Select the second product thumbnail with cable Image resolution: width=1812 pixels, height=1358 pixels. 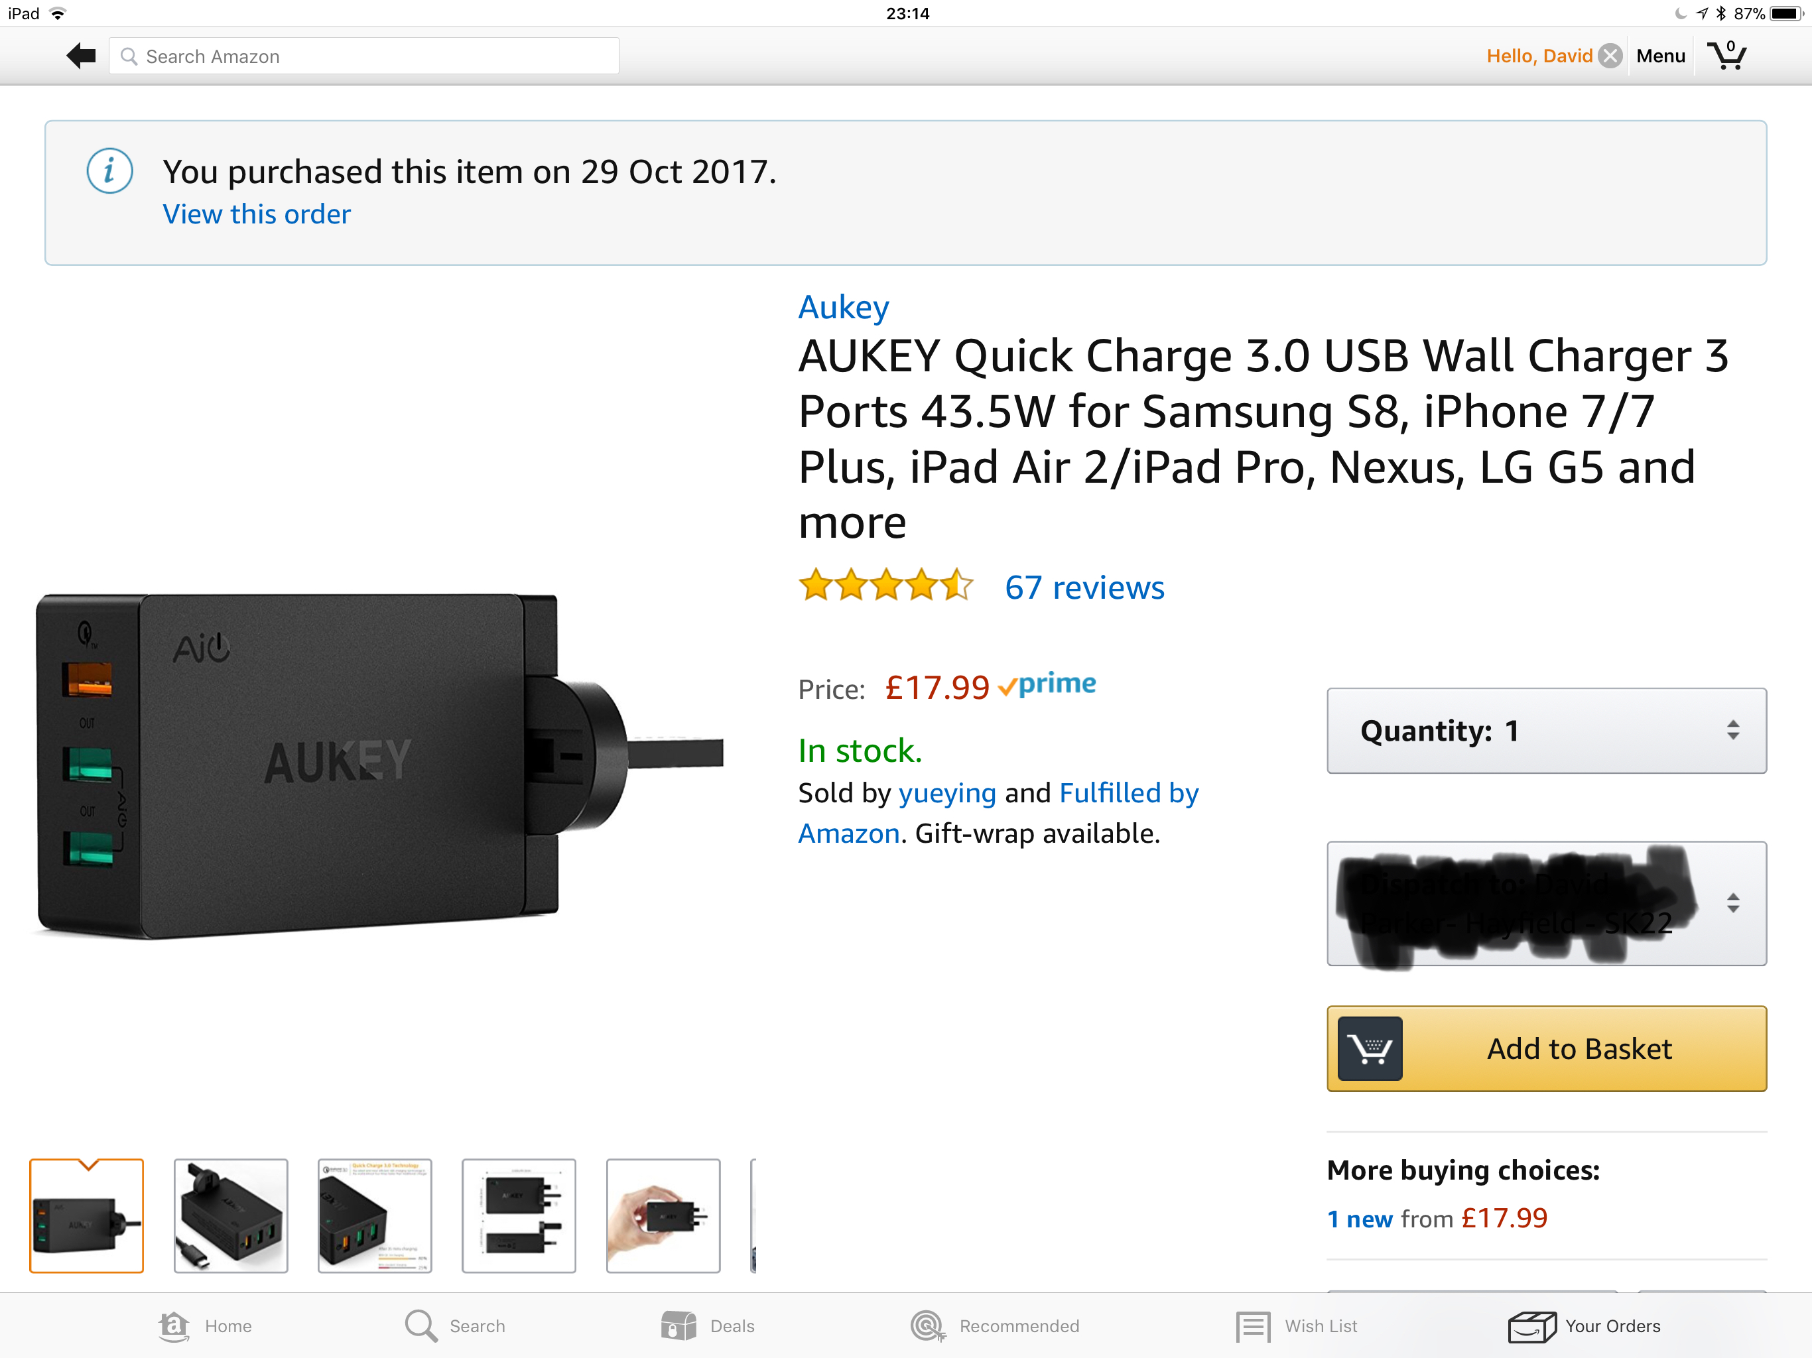230,1215
